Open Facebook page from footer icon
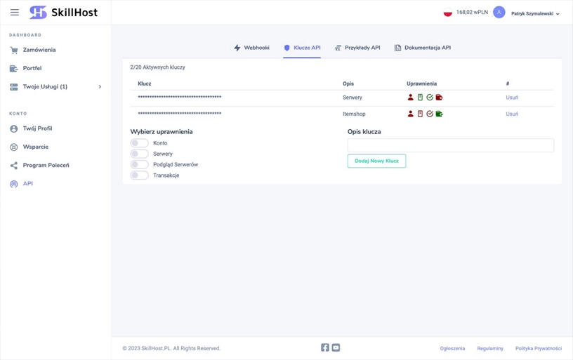This screenshot has width=573, height=360. coord(325,347)
